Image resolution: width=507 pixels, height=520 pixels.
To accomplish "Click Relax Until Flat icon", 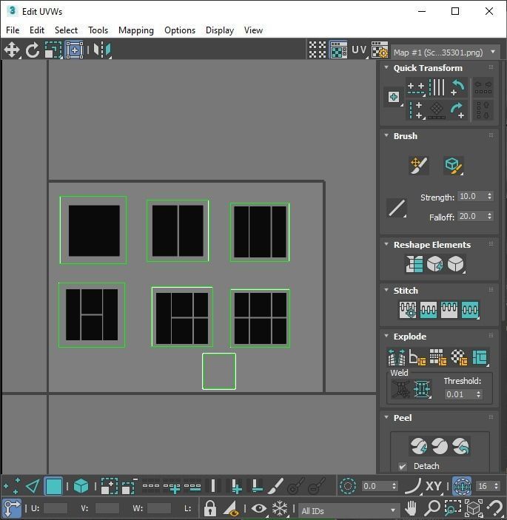I will point(434,264).
